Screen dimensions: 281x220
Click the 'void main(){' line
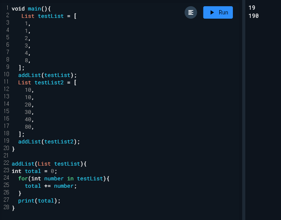31,9
